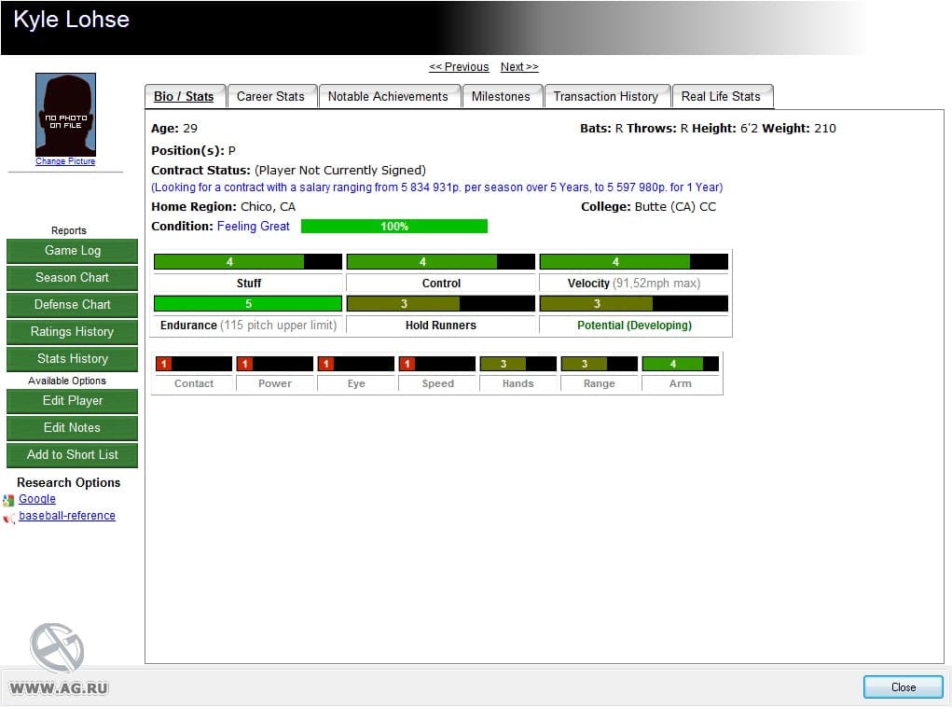Click the Potential (Developing) label
The width and height of the screenshot is (952, 707).
coord(634,325)
